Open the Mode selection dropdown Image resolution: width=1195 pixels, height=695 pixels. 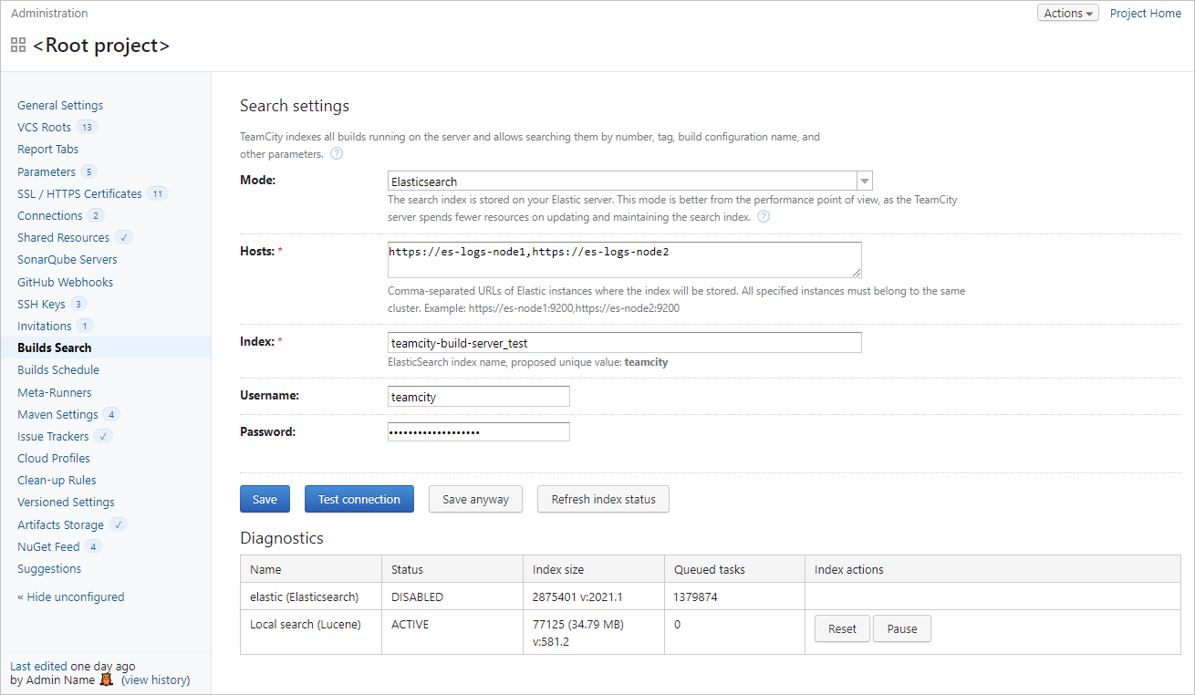pyautogui.click(x=861, y=180)
